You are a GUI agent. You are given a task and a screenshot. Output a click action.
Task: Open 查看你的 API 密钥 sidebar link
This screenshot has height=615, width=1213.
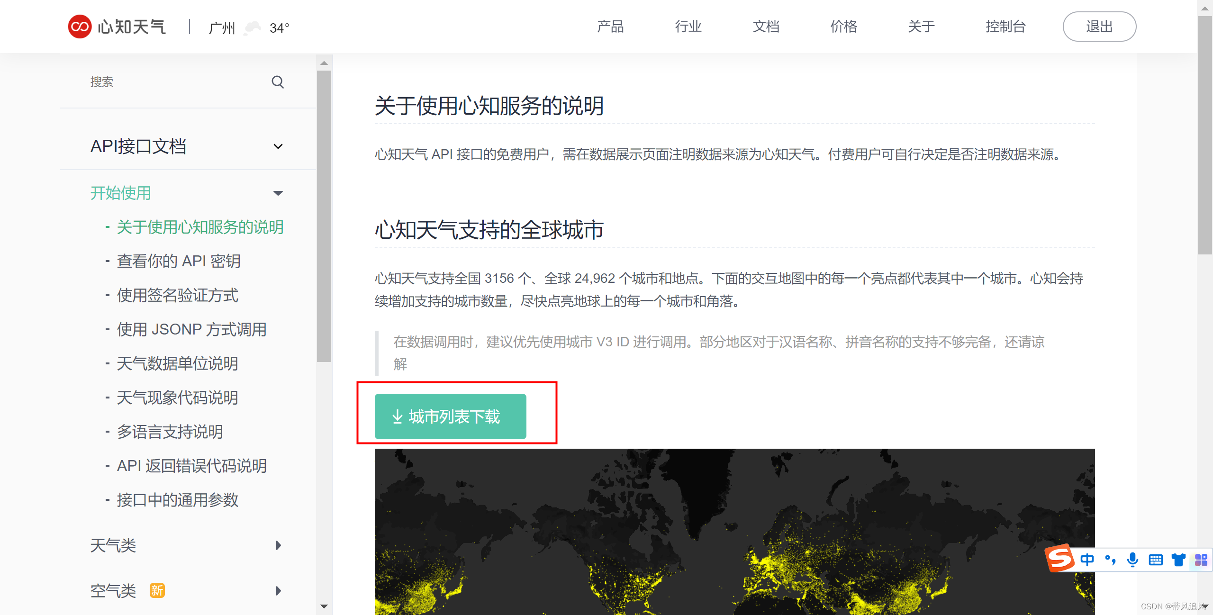point(179,261)
